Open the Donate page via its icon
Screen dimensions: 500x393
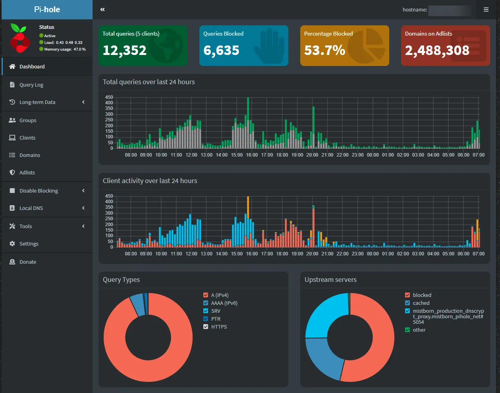pos(12,262)
